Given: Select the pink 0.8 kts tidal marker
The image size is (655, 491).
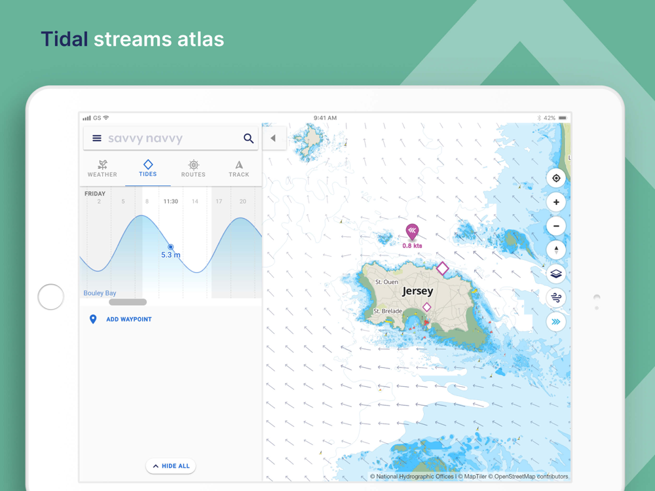Looking at the screenshot, I should 412,231.
